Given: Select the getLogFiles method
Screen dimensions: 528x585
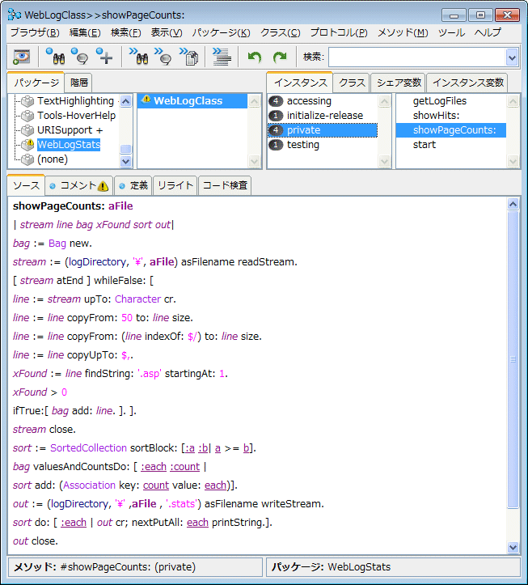Looking at the screenshot, I should pyautogui.click(x=440, y=101).
